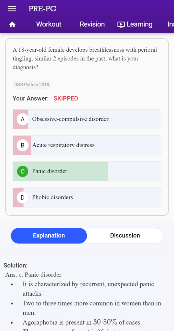This screenshot has height=331, width=174.
Task: Go to the home icon
Action: point(12,25)
